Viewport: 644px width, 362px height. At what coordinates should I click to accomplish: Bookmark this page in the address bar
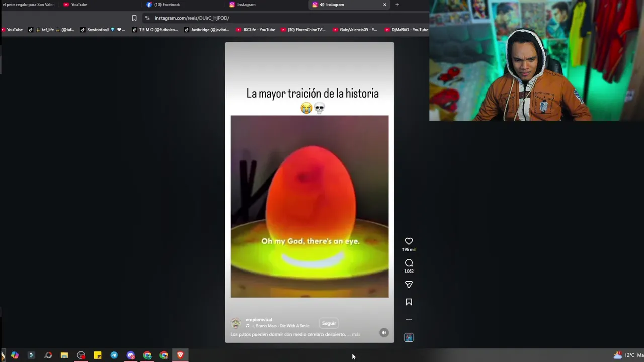(x=134, y=18)
